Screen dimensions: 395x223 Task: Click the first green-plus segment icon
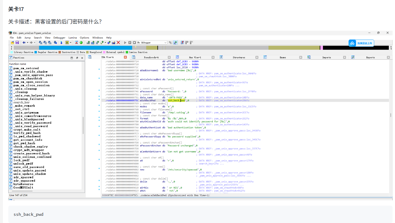88,42
